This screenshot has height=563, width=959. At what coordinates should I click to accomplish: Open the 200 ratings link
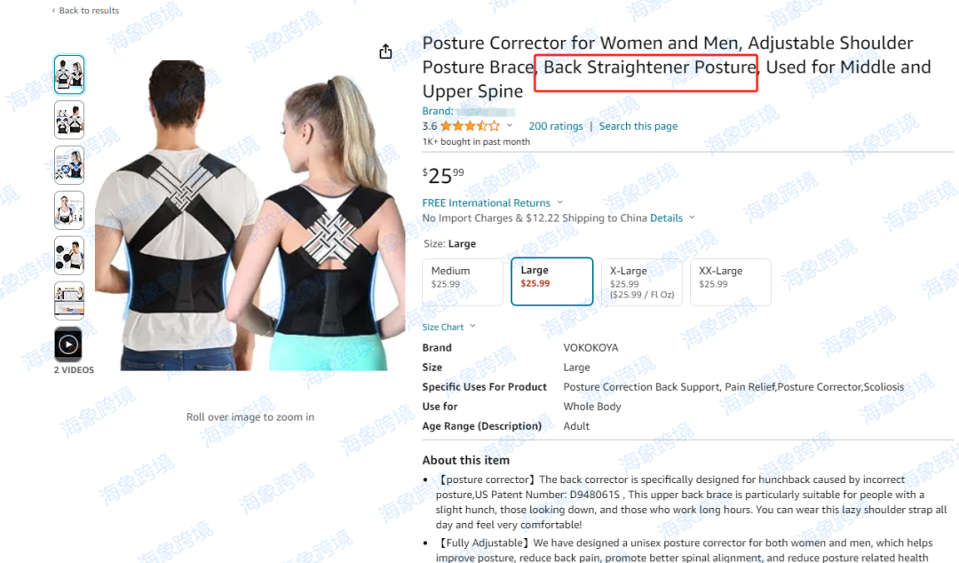point(555,125)
